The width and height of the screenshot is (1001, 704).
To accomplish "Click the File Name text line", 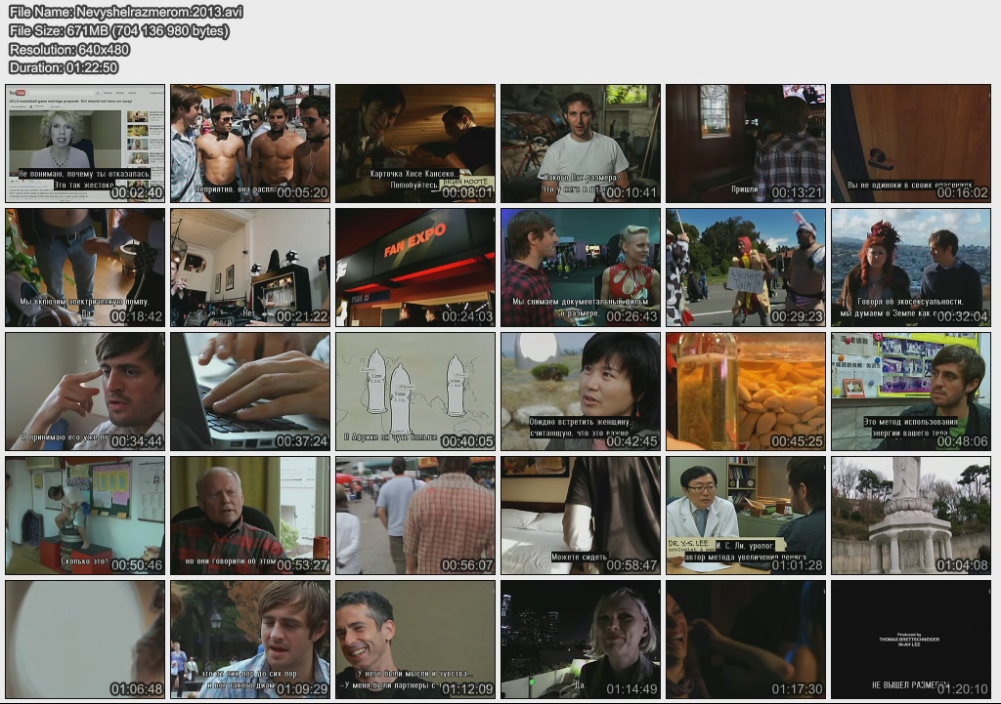I will pyautogui.click(x=126, y=13).
